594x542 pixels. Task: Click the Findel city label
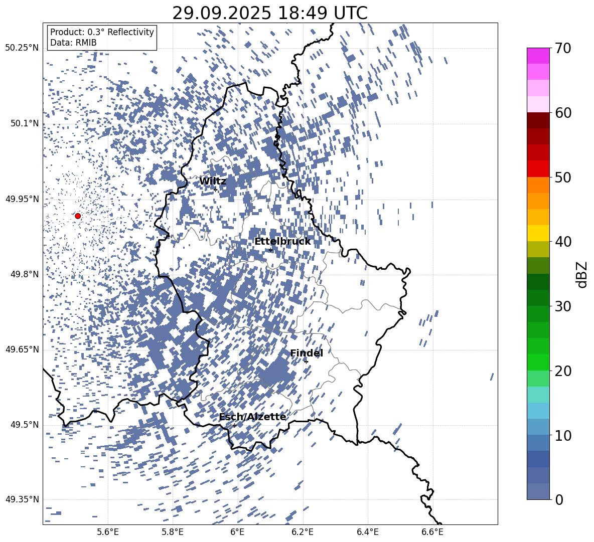[307, 353]
